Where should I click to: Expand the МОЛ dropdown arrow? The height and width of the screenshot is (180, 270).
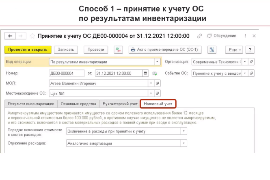click(151, 83)
